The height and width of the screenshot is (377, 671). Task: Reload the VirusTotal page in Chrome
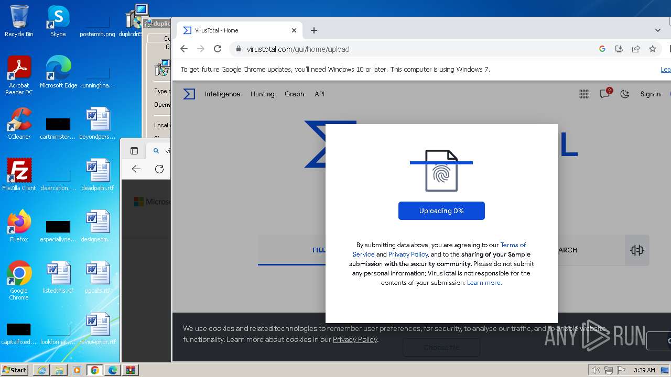[x=218, y=49]
